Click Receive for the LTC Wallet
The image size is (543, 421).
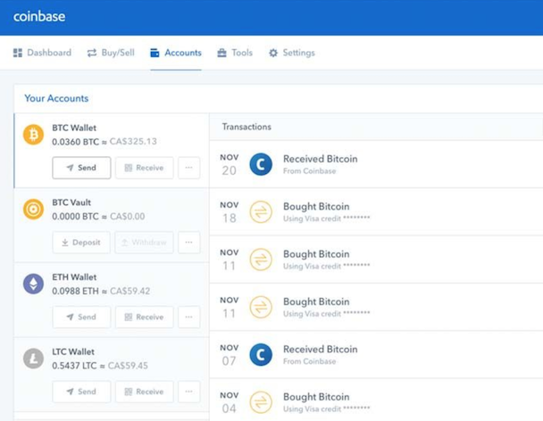pyautogui.click(x=144, y=392)
